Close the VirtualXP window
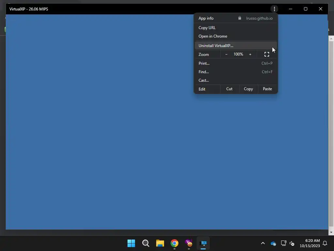The height and width of the screenshot is (251, 334). point(320,9)
